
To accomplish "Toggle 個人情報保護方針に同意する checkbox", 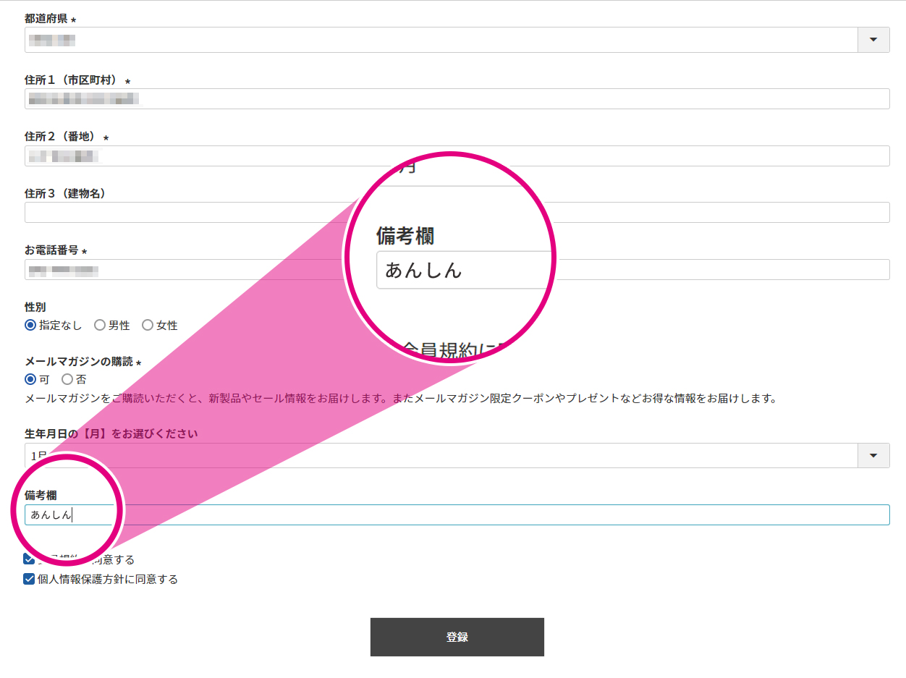I will [29, 579].
